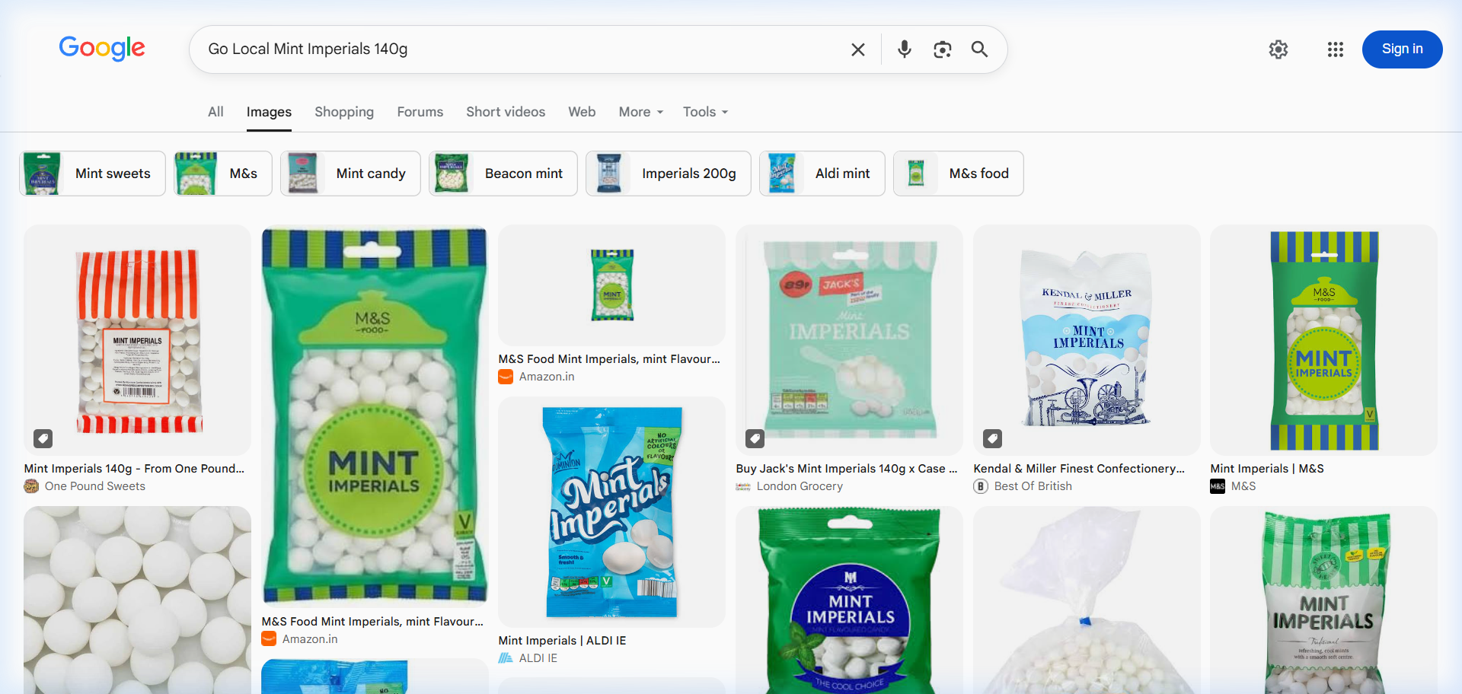Image resolution: width=1462 pixels, height=694 pixels.
Task: Click product tag icon on Kendal & Miller image
Action: [992, 438]
